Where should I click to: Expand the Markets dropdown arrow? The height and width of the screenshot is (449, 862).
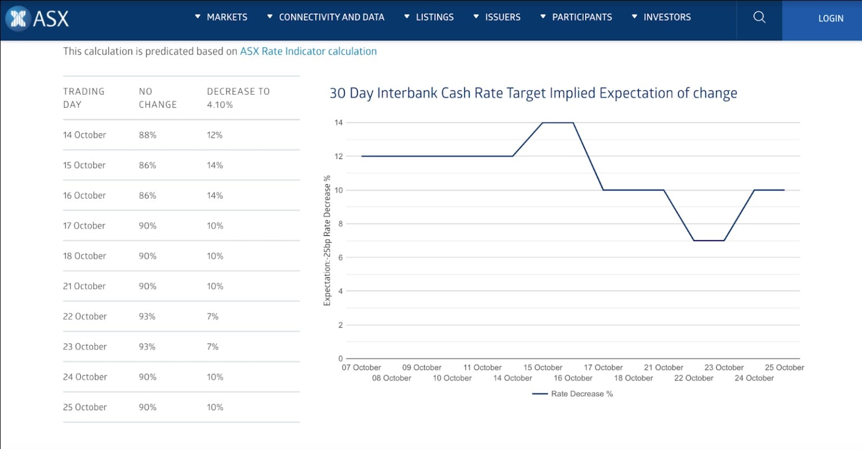[x=198, y=17]
